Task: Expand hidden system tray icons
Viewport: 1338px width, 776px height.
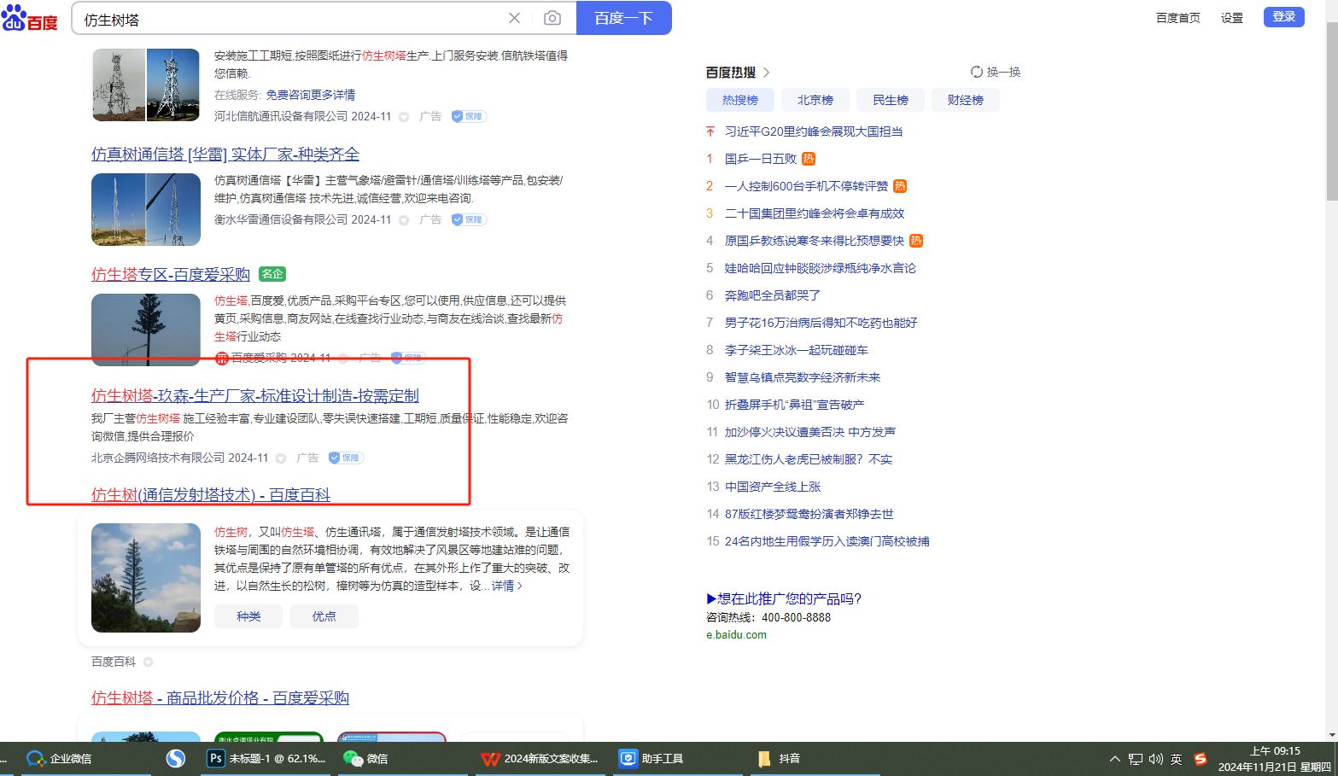Action: [1114, 759]
